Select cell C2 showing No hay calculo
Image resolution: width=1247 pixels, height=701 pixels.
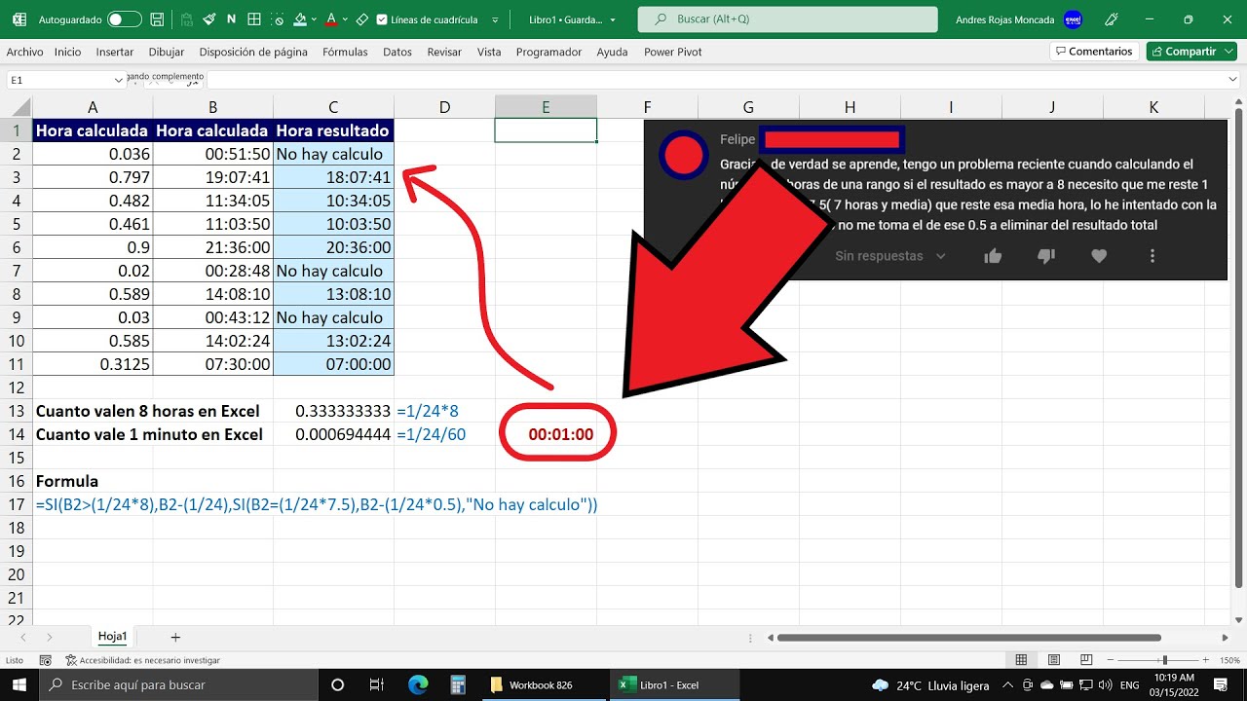tap(333, 154)
